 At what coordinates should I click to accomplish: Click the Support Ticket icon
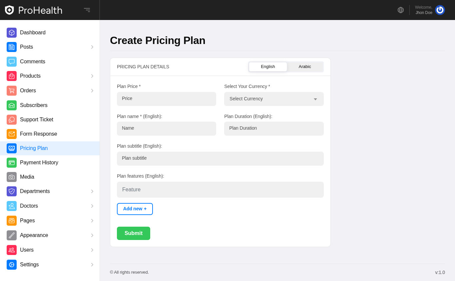pyautogui.click(x=12, y=120)
